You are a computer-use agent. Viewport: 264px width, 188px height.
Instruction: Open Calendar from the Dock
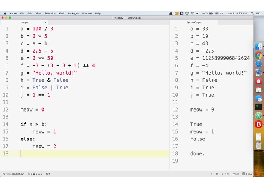258,90
